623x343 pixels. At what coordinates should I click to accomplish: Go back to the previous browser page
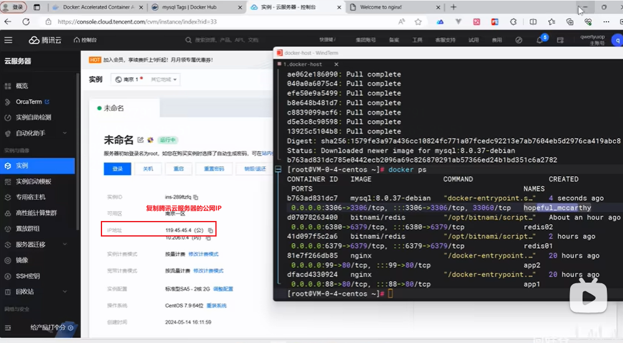click(x=8, y=22)
